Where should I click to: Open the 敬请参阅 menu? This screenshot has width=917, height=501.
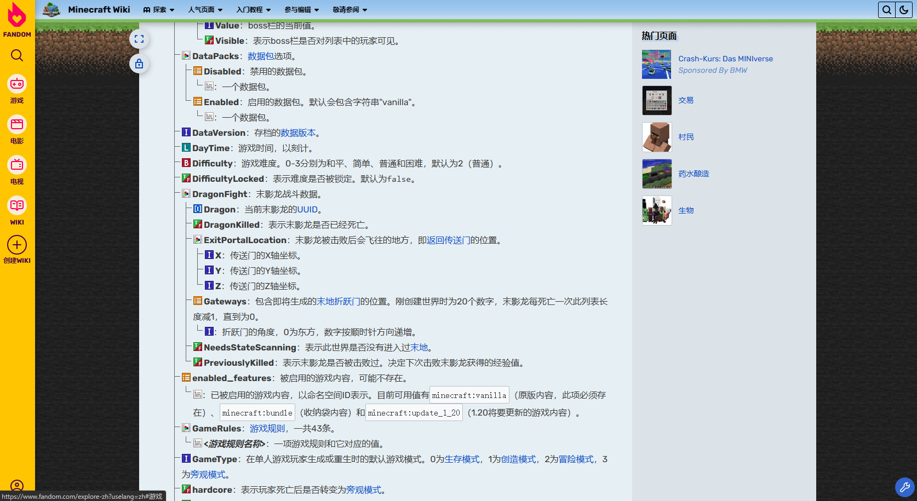click(350, 10)
